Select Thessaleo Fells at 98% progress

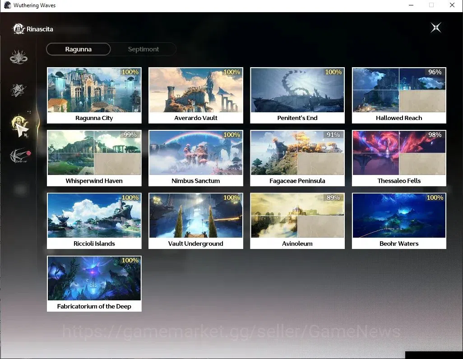click(399, 158)
